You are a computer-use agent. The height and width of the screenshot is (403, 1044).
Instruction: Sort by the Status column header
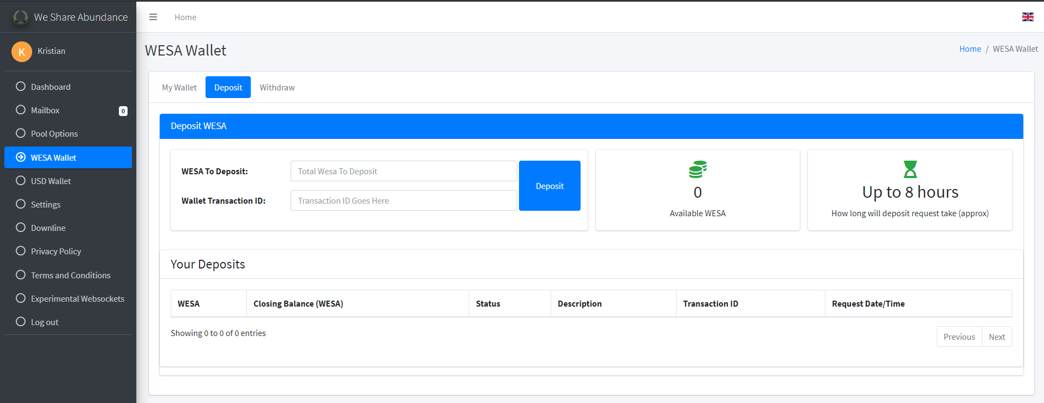510,303
